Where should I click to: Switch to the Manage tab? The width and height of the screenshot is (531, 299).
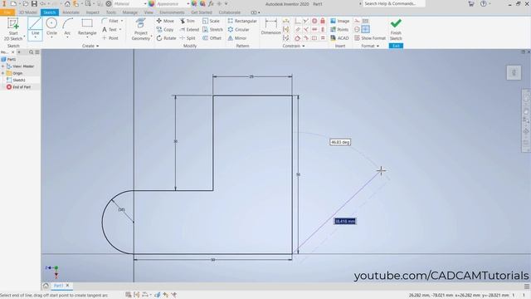[130, 12]
